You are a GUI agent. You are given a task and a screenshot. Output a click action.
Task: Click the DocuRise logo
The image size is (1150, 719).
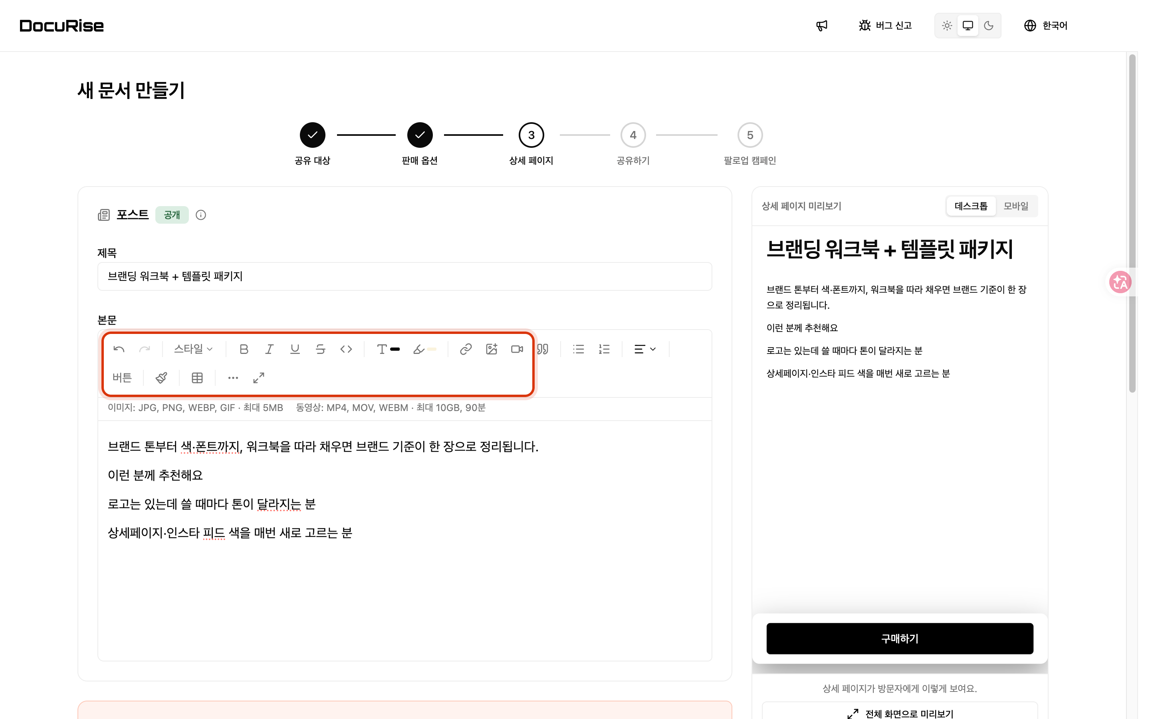(x=62, y=26)
